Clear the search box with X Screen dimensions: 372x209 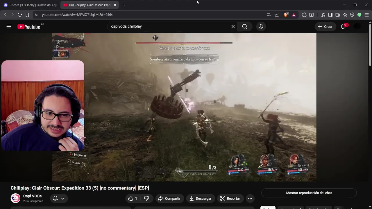coord(233,26)
